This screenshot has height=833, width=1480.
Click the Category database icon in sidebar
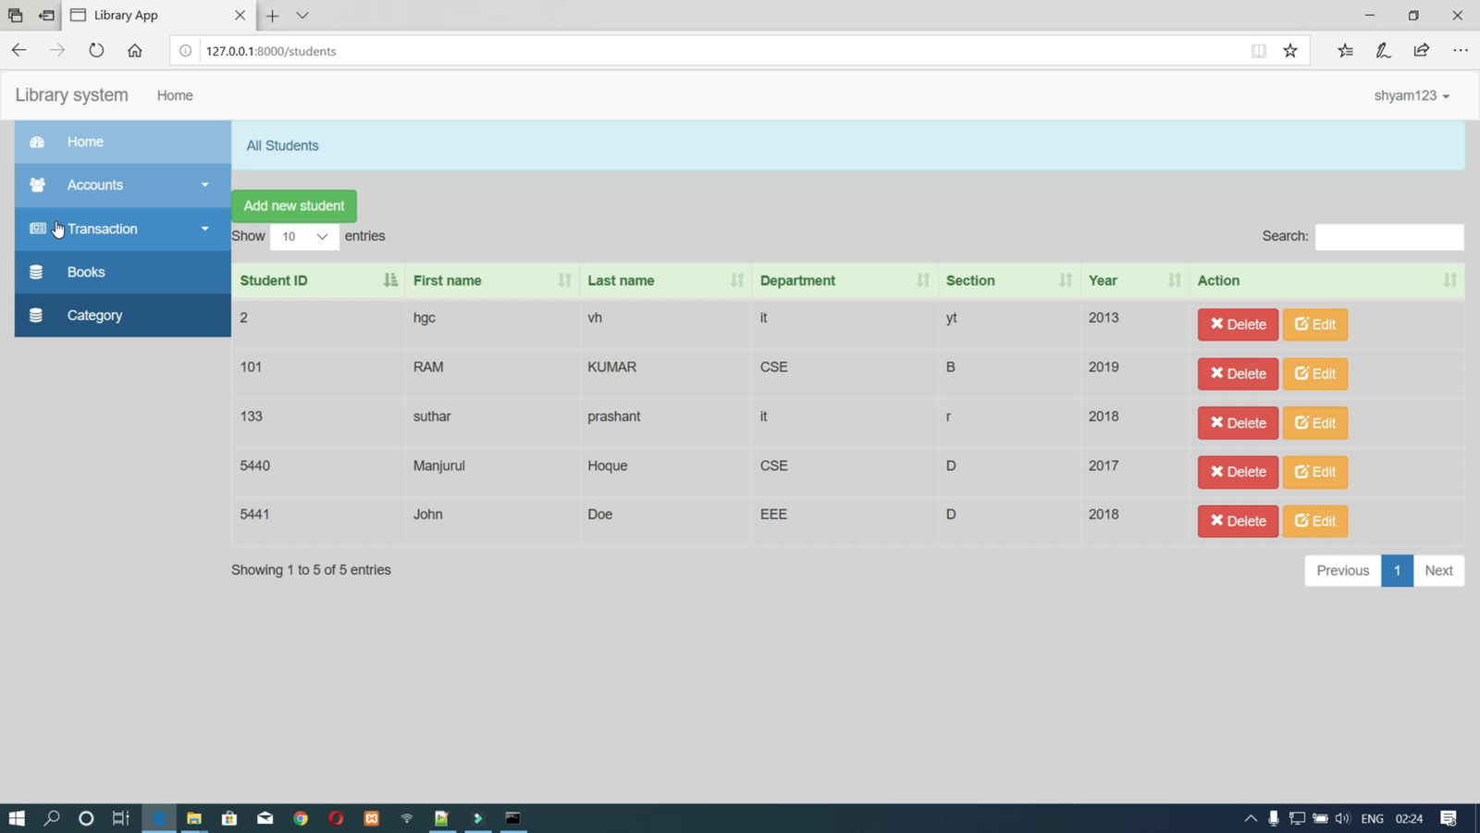pos(36,316)
